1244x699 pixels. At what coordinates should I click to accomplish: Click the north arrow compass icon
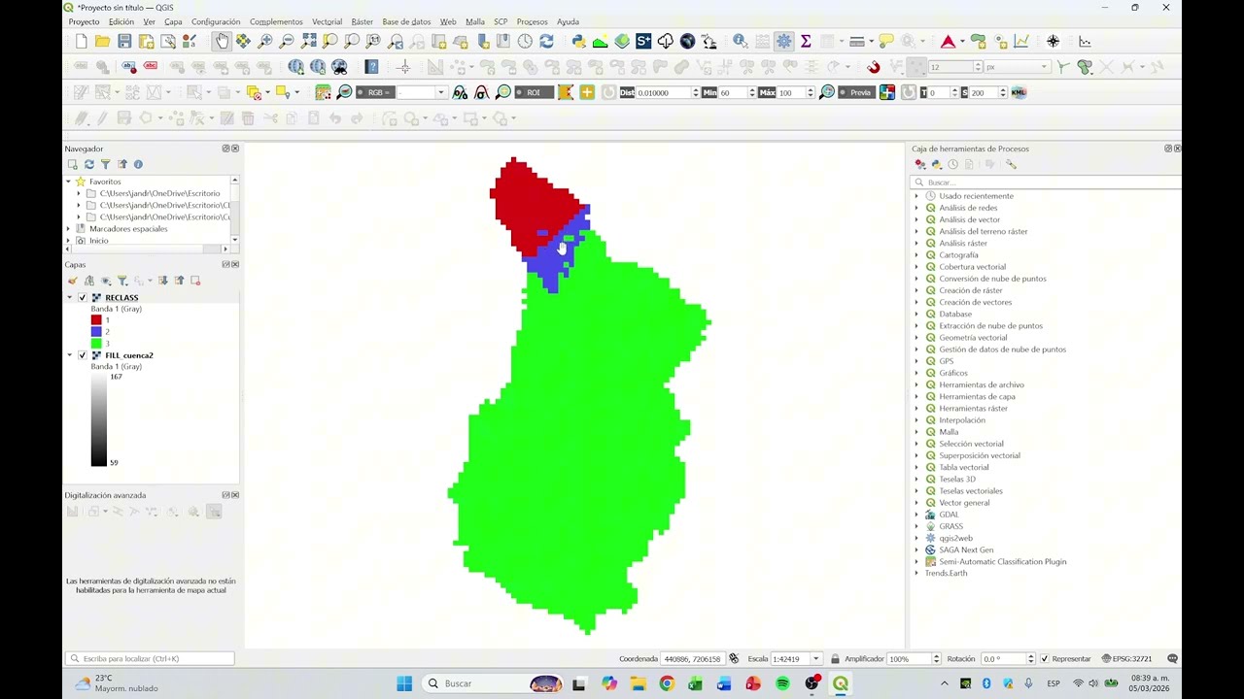click(x=1054, y=41)
